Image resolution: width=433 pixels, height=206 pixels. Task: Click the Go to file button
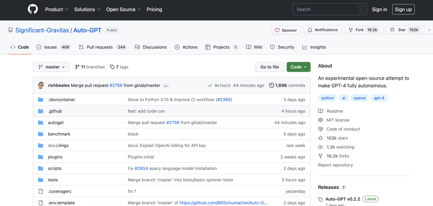(x=269, y=67)
